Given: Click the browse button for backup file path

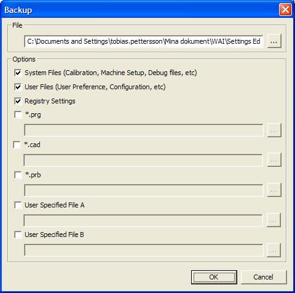Looking at the screenshot, I should pos(274,41).
